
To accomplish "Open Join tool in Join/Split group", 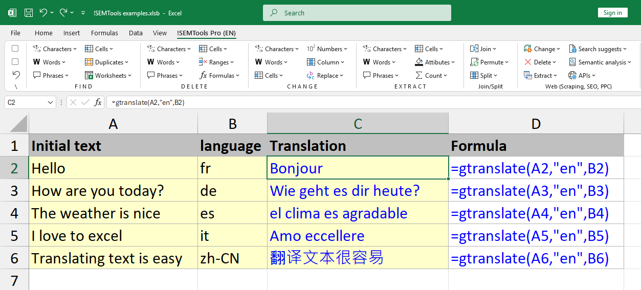I will (x=483, y=49).
